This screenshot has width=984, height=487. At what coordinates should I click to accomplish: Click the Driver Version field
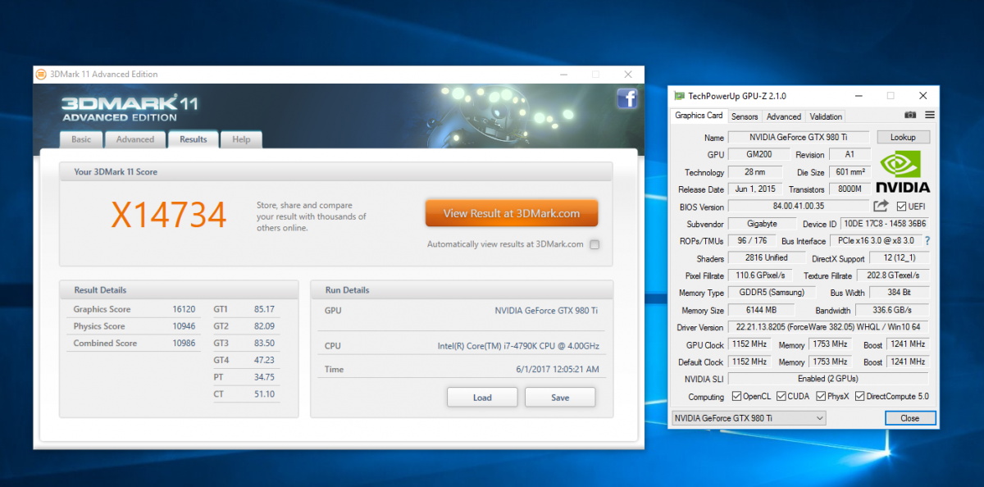[x=829, y=328]
